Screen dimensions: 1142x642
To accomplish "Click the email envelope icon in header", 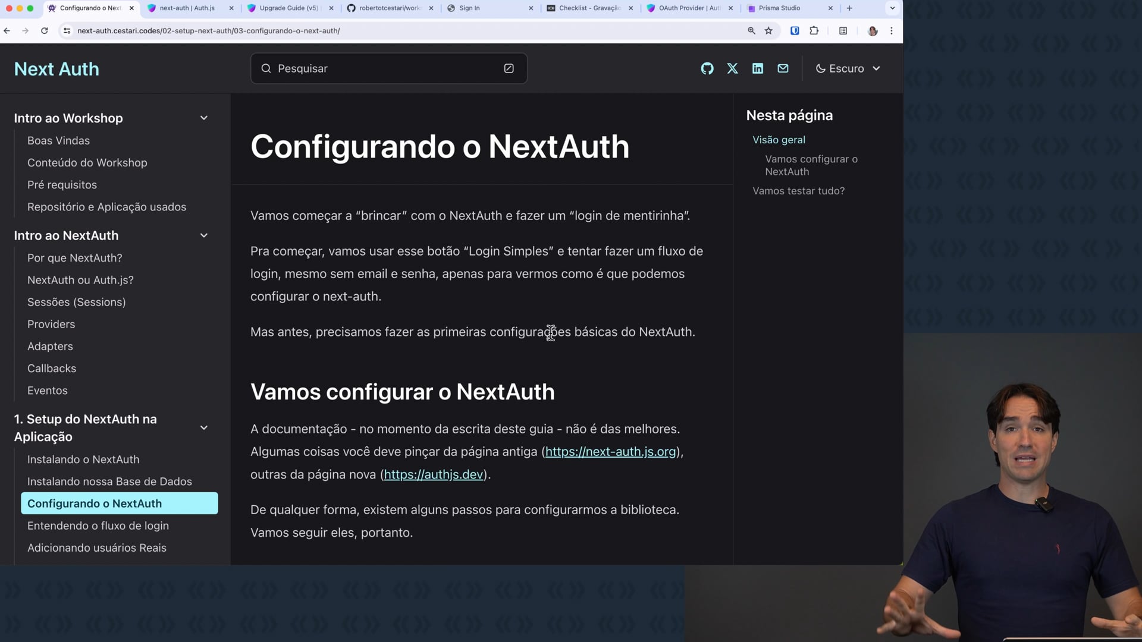I will [x=783, y=68].
